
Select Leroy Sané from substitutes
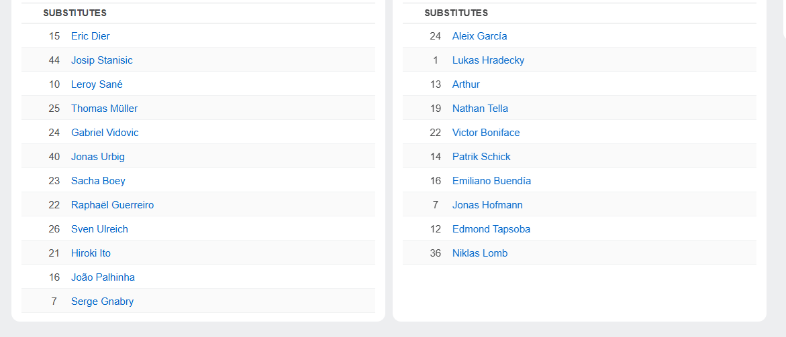tap(97, 84)
